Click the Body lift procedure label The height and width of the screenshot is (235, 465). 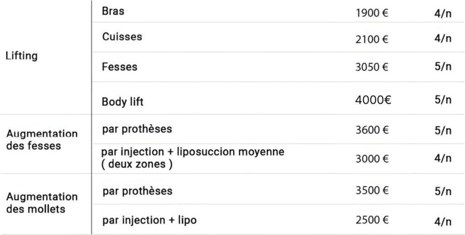[x=123, y=101]
